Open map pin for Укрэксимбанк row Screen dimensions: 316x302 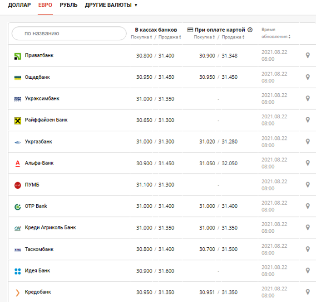307,98
